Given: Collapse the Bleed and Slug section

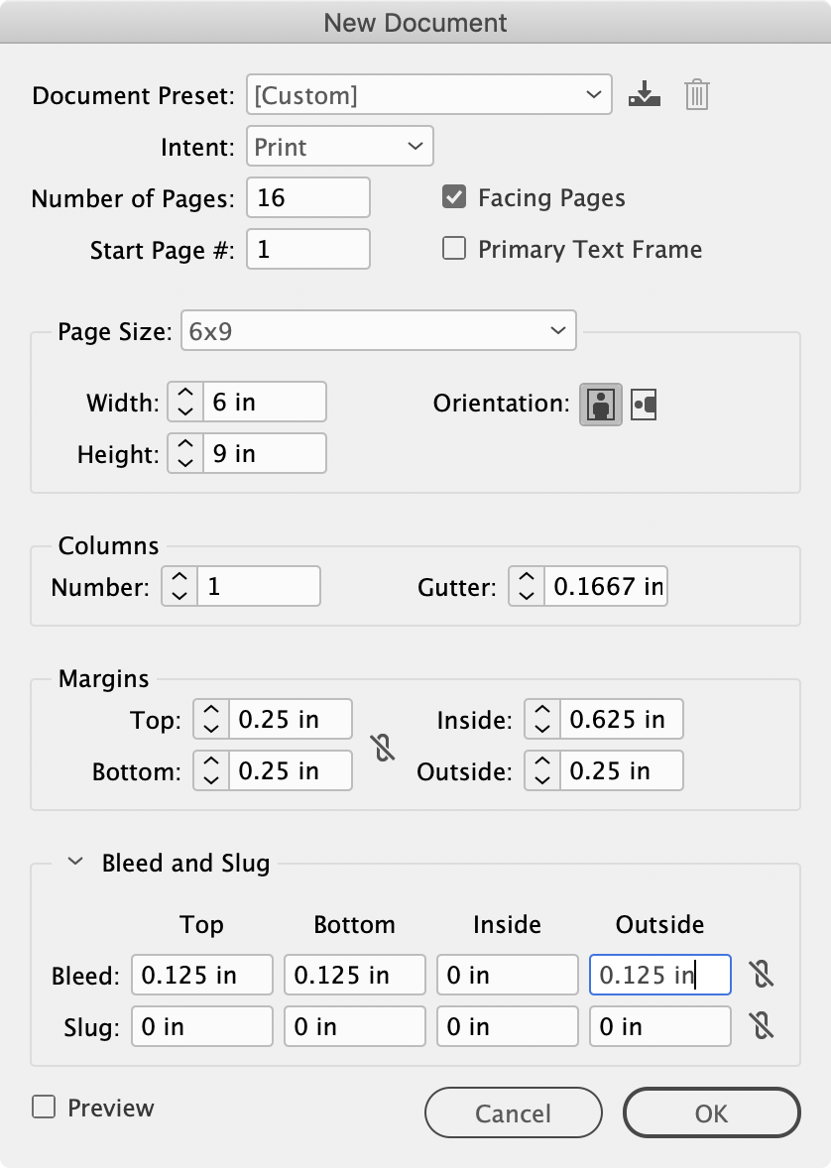Looking at the screenshot, I should pos(73,863).
